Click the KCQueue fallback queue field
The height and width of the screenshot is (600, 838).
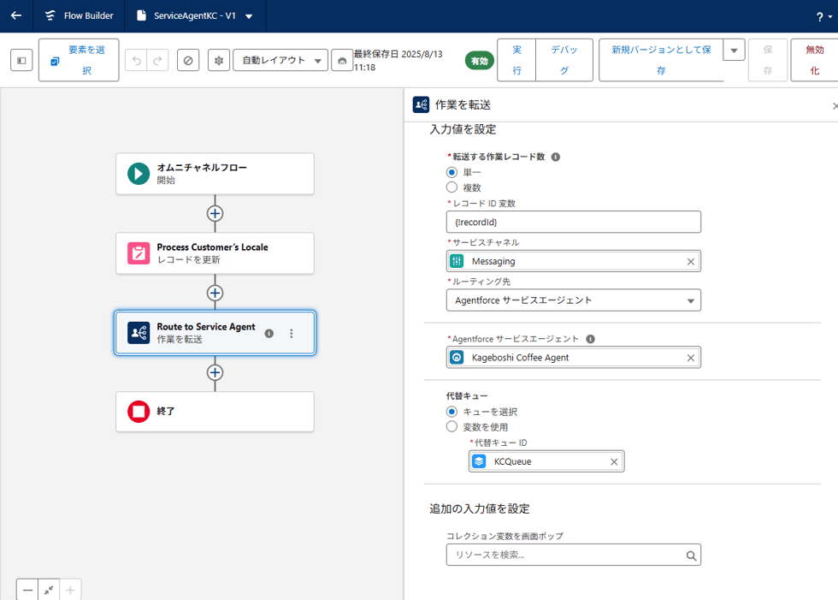click(x=546, y=461)
